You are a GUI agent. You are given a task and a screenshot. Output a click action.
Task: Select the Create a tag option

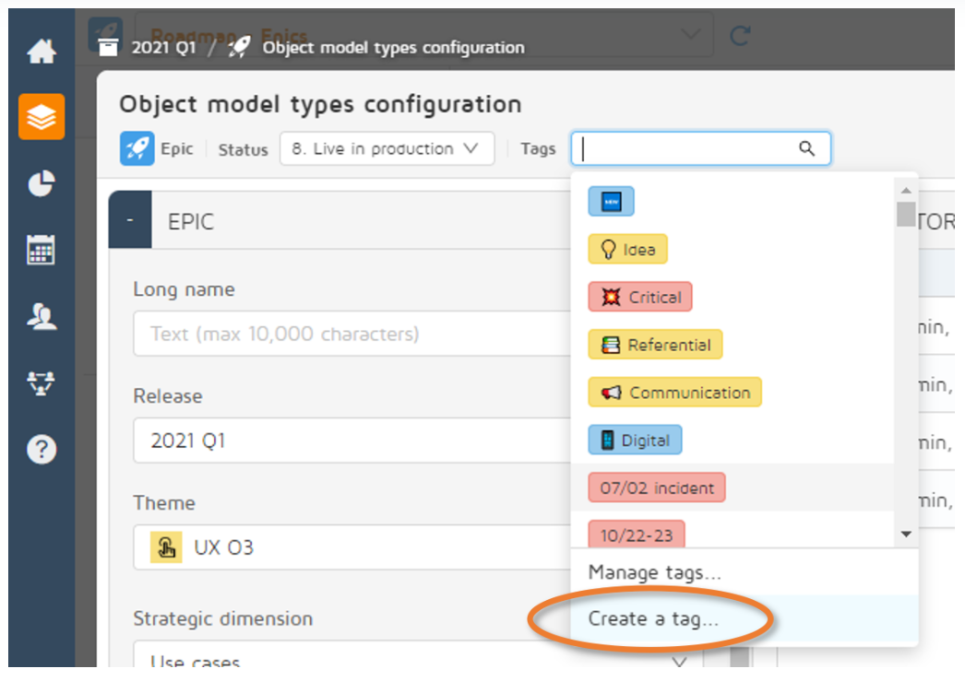(653, 619)
